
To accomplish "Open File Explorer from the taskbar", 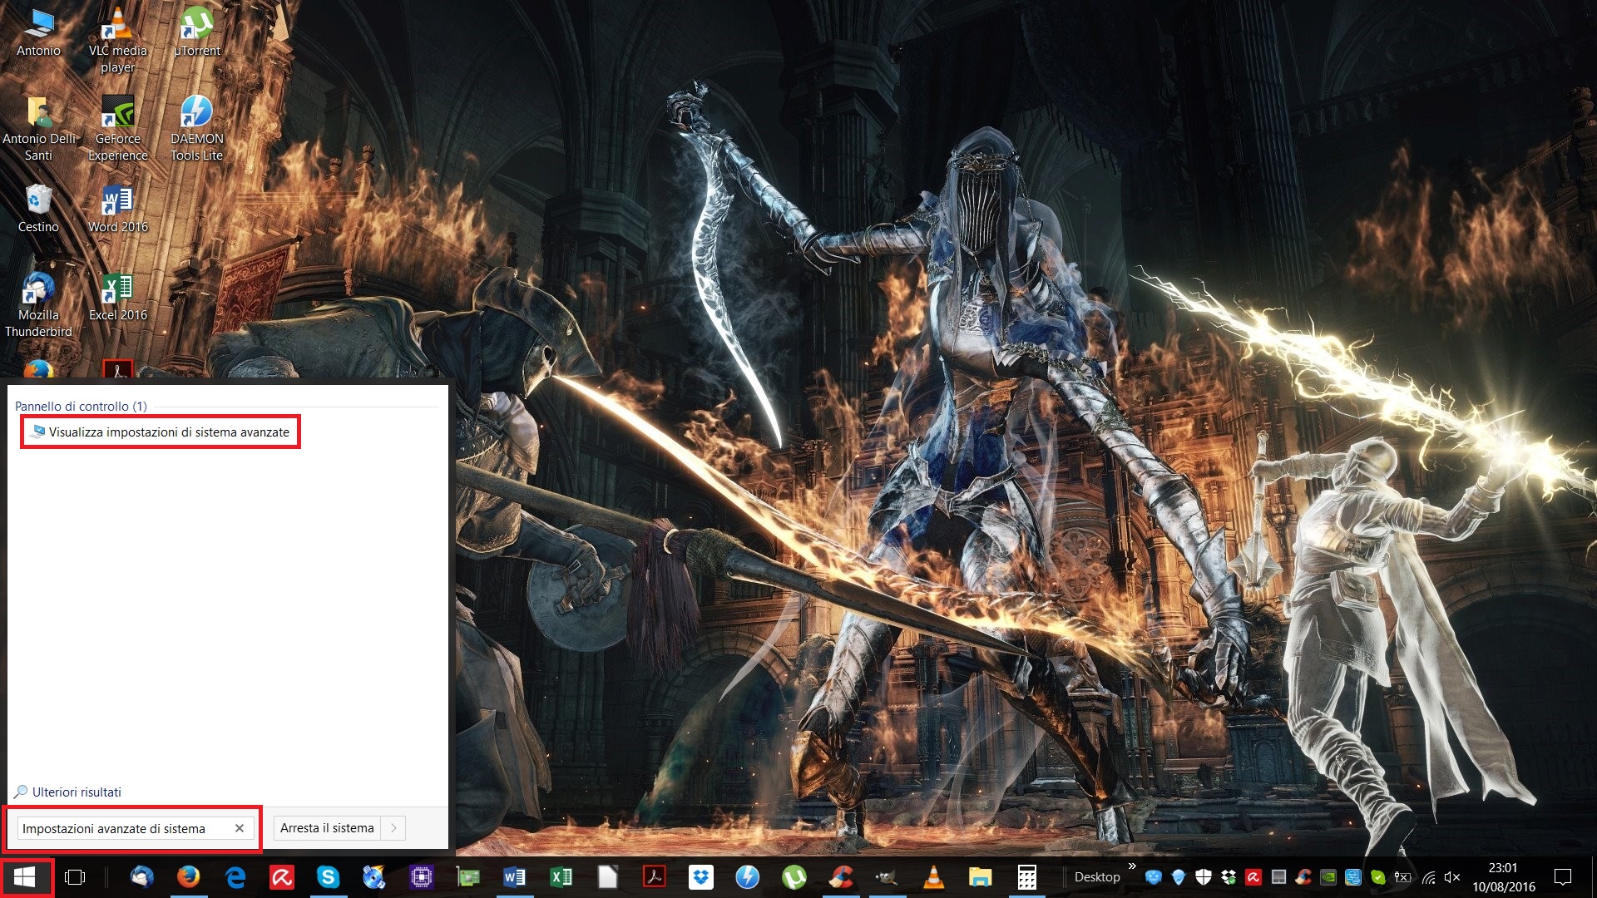I will 981,877.
